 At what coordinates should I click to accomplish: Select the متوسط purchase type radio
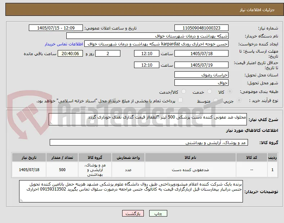coord(216,100)
